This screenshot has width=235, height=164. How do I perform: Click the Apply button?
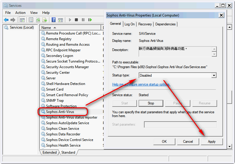[x=211, y=142]
